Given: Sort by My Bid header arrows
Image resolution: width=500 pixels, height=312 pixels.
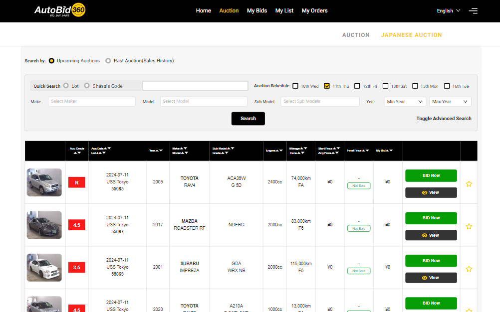Looking at the screenshot, I should [x=389, y=151].
